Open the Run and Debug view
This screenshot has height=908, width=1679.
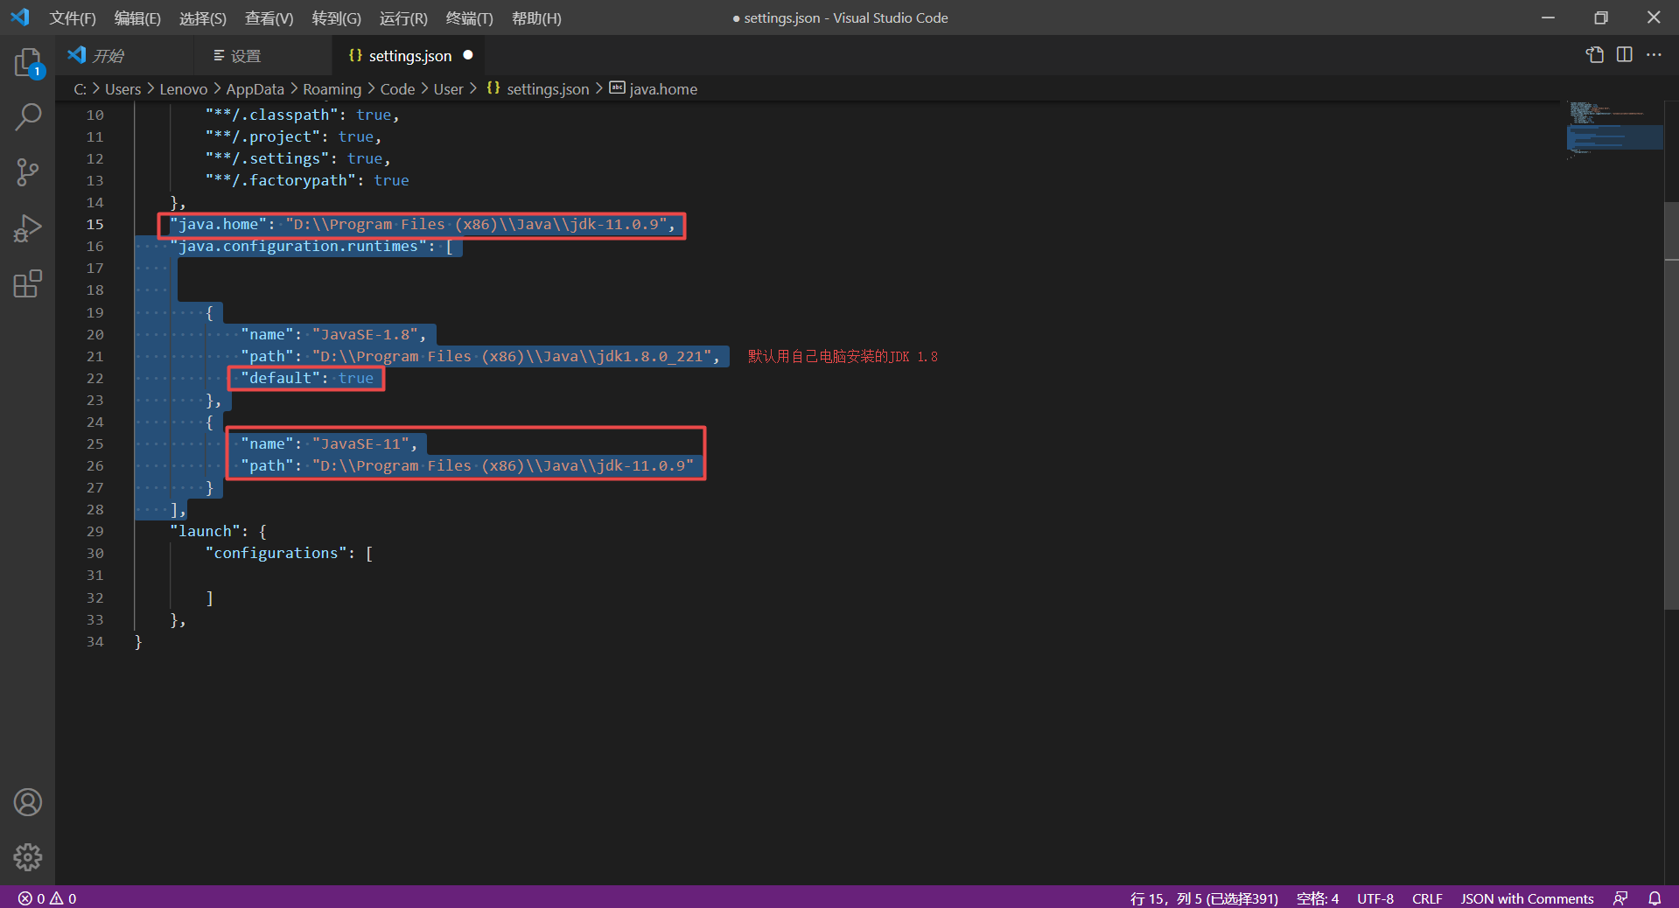[x=28, y=228]
